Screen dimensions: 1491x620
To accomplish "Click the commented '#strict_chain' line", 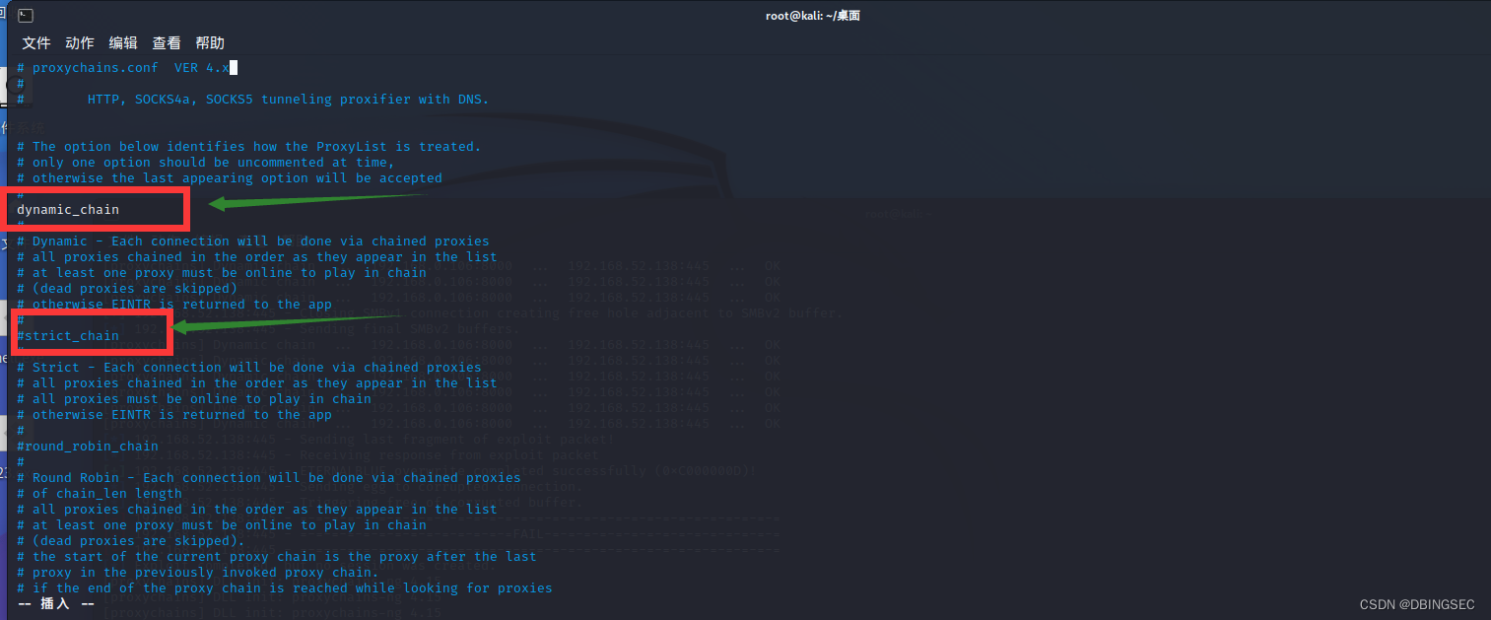I will (68, 336).
